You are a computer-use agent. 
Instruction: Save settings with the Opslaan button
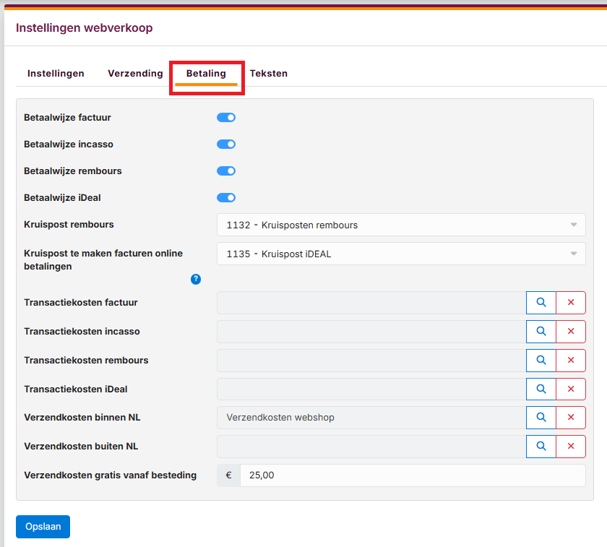pyautogui.click(x=43, y=527)
